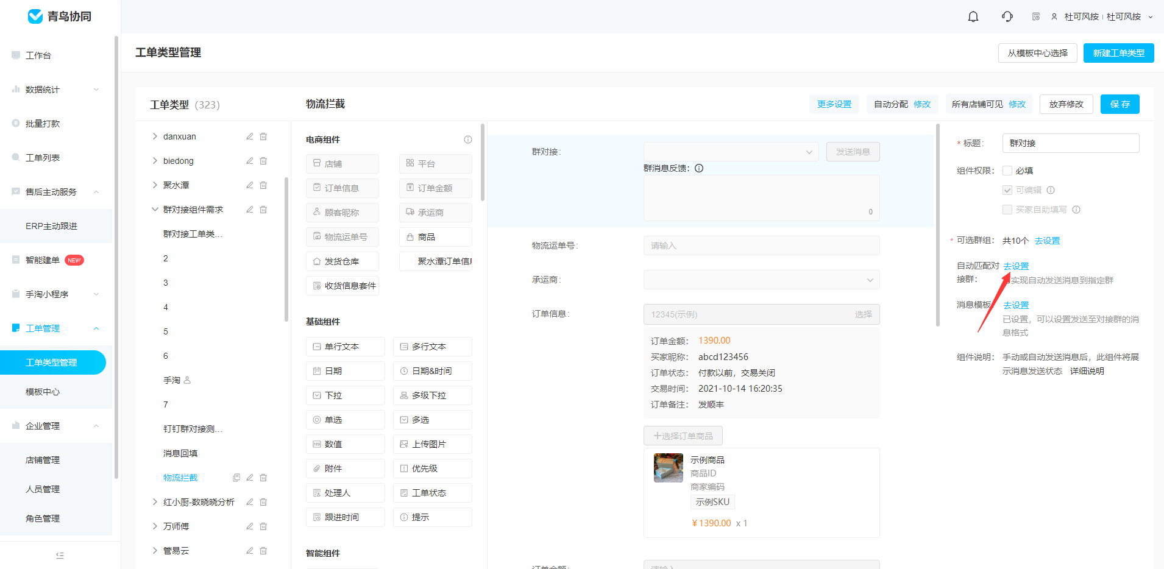Click the customer service headset icon
The width and height of the screenshot is (1164, 569).
pos(1007,16)
